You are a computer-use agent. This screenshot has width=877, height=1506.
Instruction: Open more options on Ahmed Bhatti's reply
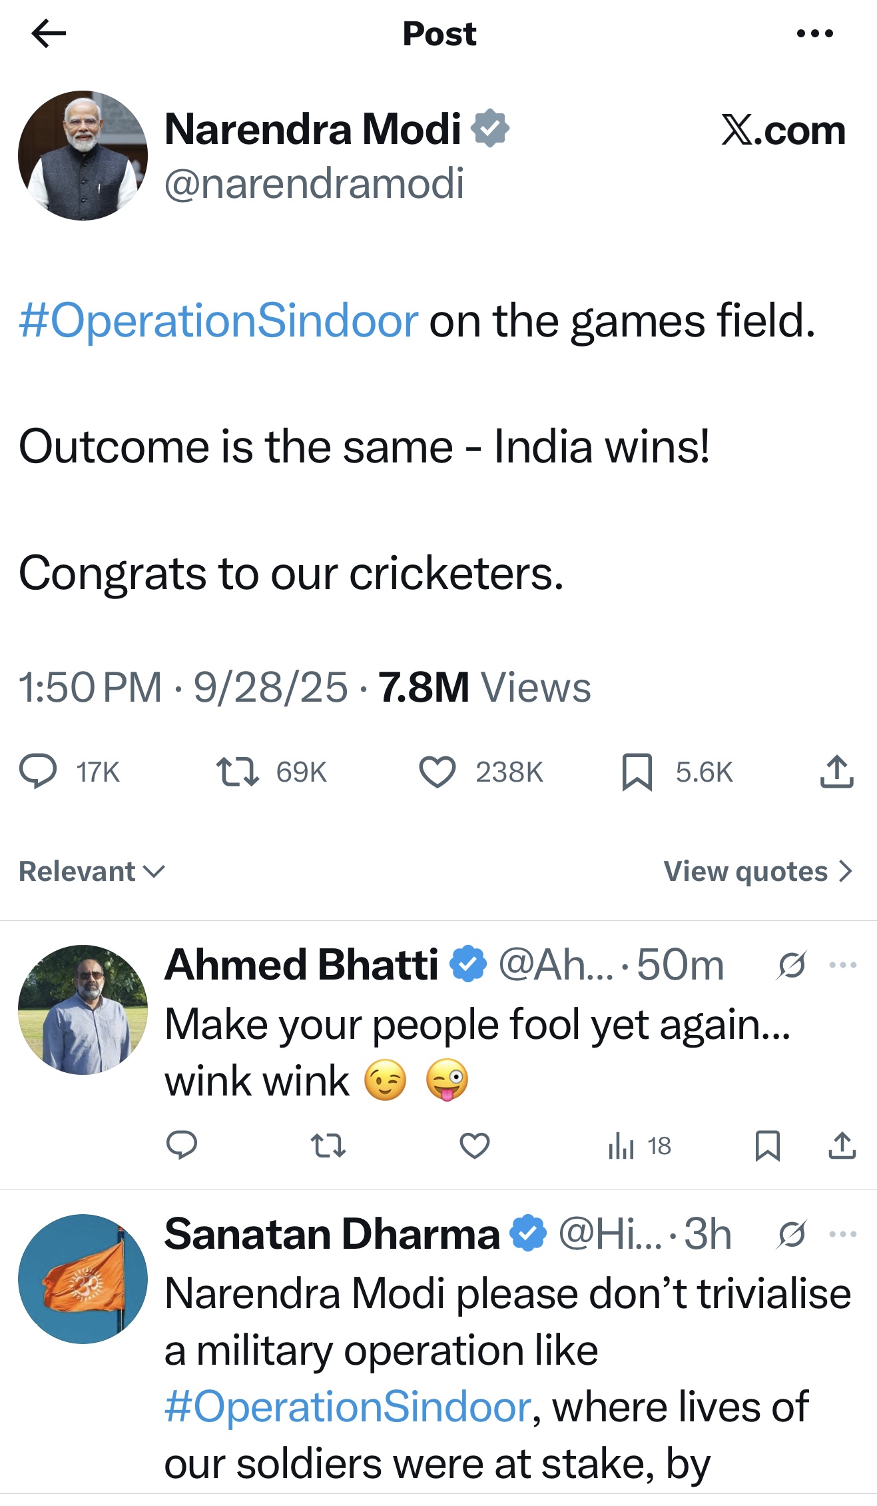(x=843, y=965)
